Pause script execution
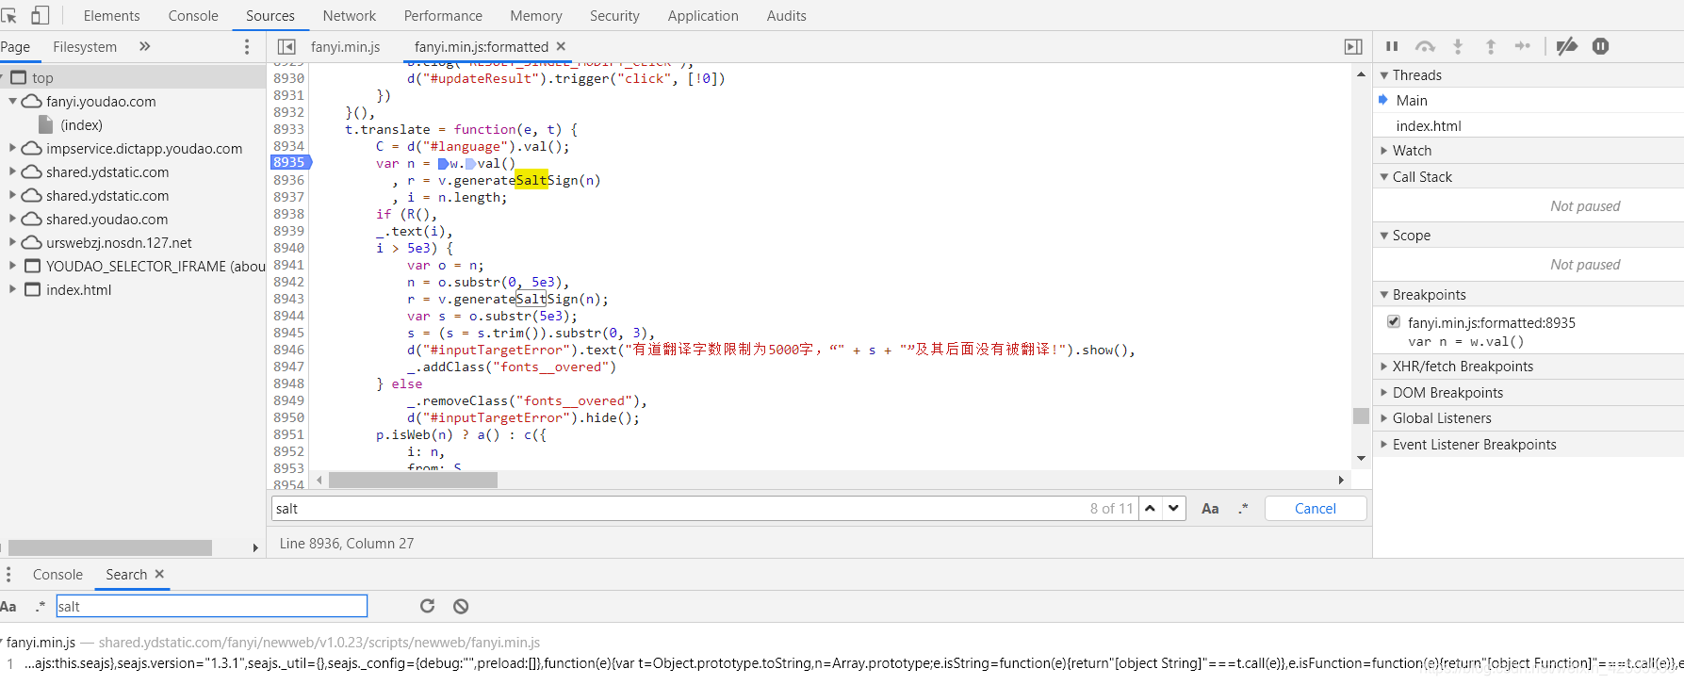 pos(1392,46)
